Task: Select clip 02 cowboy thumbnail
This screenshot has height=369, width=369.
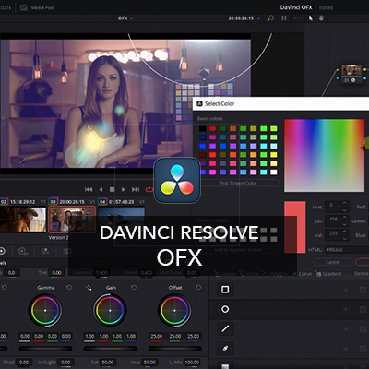Action: (x=23, y=220)
